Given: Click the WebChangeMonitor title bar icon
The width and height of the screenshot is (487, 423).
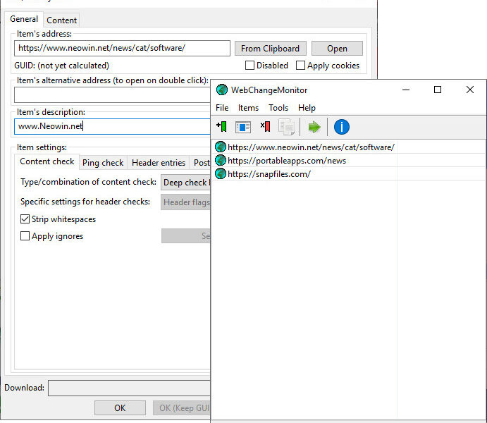Looking at the screenshot, I should click(x=222, y=90).
